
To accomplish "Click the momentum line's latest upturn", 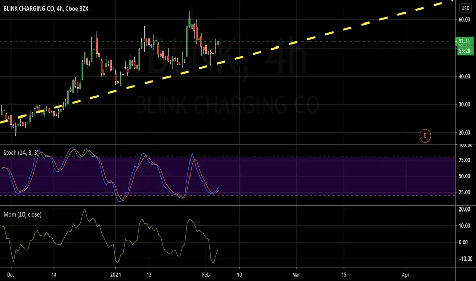I will (216, 256).
